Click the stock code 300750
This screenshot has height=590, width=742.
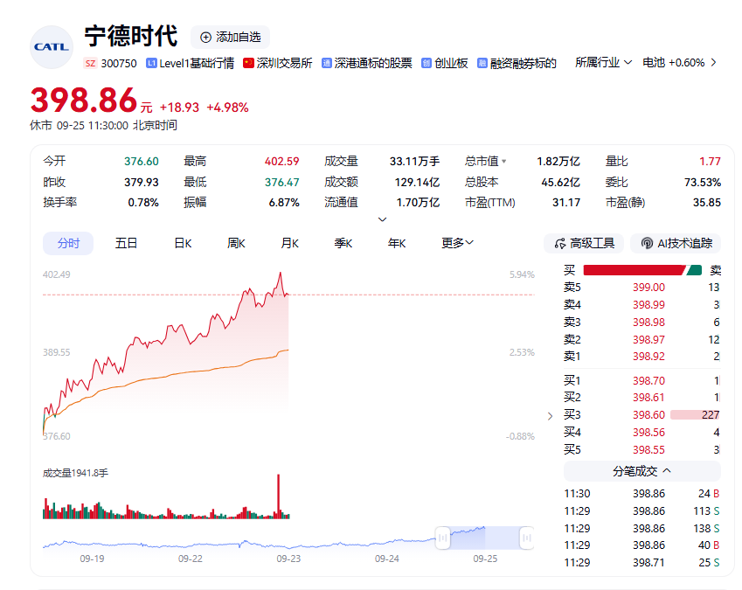tap(119, 64)
